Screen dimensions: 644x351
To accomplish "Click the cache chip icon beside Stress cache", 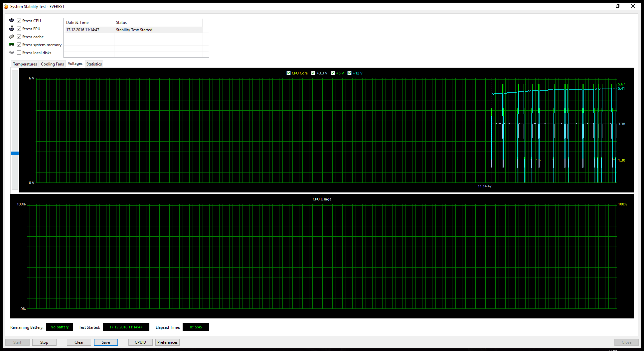I will 12,37.
